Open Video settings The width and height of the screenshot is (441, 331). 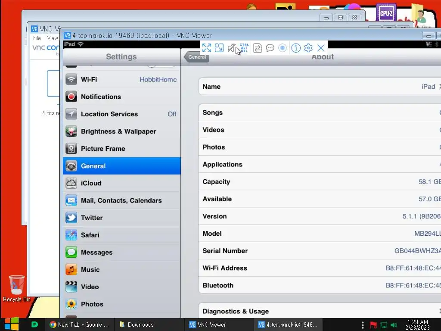122,287
